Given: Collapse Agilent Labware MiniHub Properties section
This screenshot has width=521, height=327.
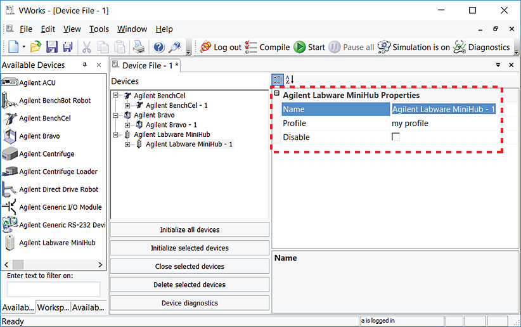Looking at the screenshot, I should click(x=276, y=94).
